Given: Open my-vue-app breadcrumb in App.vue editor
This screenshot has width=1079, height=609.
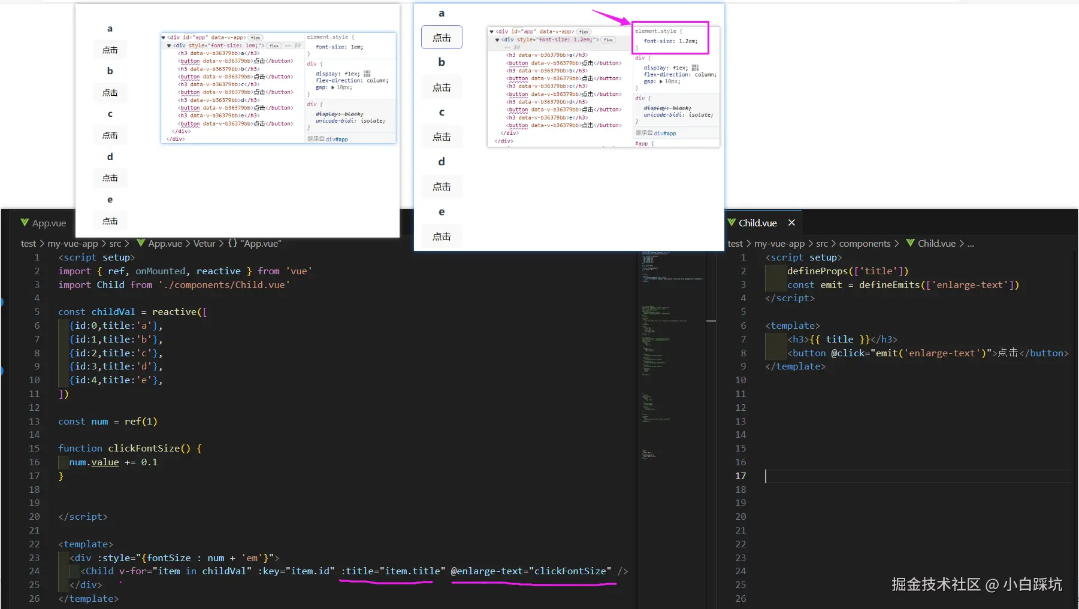Looking at the screenshot, I should [x=72, y=243].
